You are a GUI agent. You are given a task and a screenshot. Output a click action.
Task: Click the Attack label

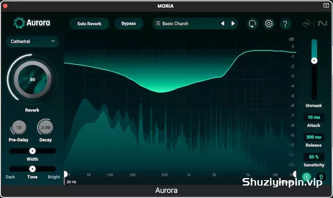[x=313, y=125]
